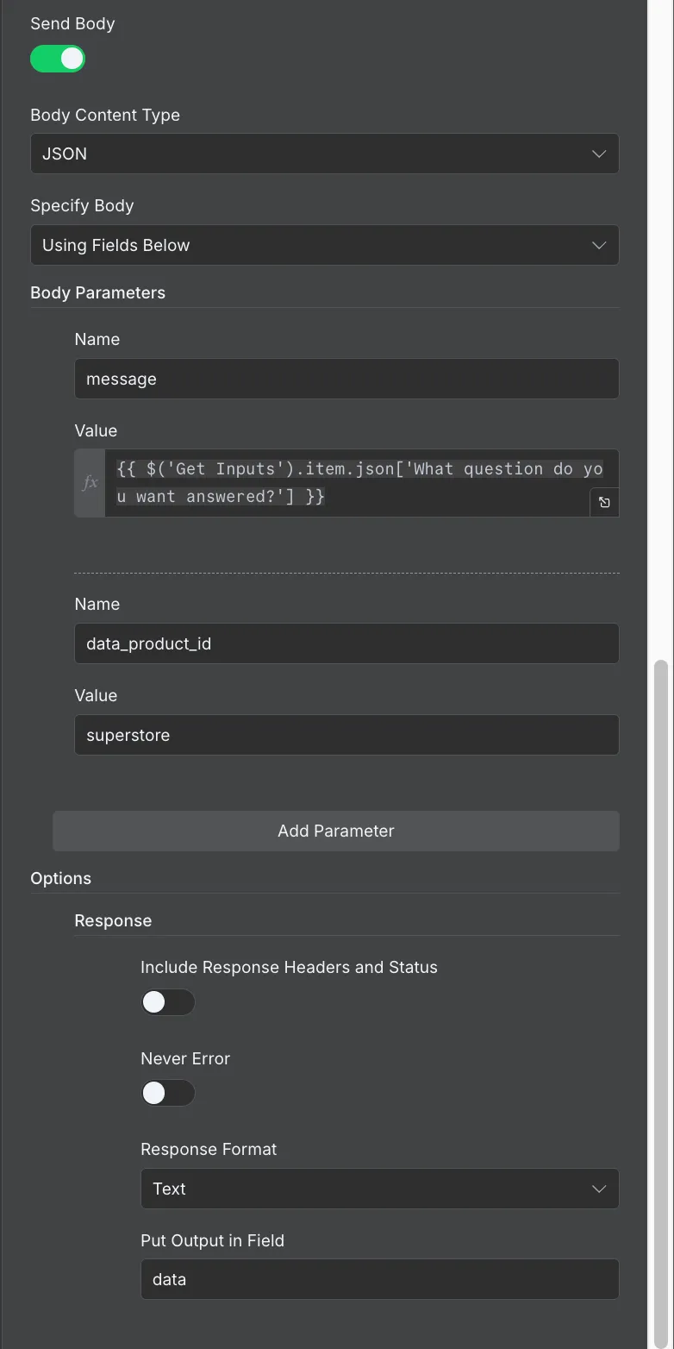Edit the data_product_id parameter name

(x=346, y=643)
